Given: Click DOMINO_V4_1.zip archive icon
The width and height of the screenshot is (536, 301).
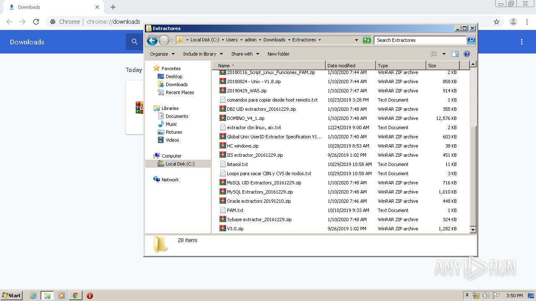Looking at the screenshot, I should coord(223,118).
